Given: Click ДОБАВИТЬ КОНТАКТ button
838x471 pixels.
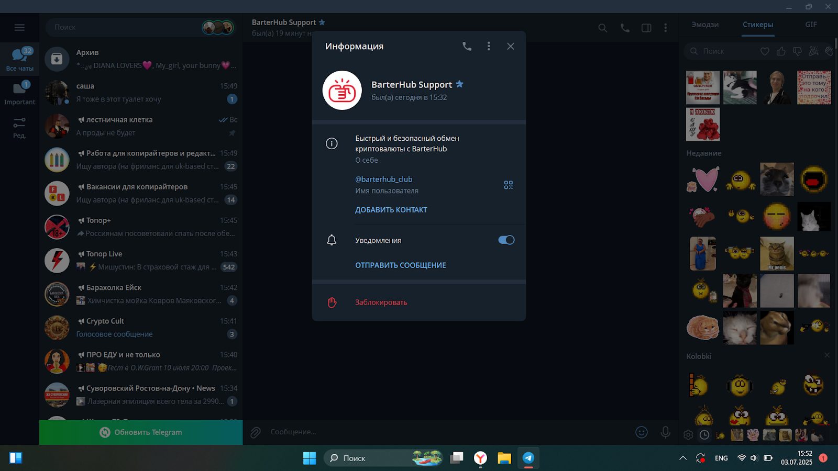Looking at the screenshot, I should pyautogui.click(x=391, y=209).
